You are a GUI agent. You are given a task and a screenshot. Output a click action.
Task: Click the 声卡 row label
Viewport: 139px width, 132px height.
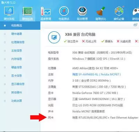[51, 112]
